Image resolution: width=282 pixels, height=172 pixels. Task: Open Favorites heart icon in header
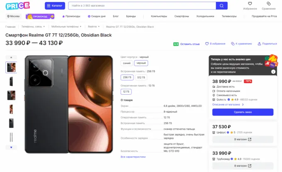pyautogui.click(x=250, y=3)
